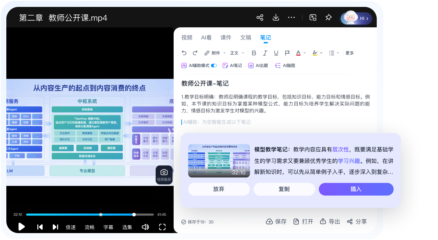This screenshot has height=240, width=438.
Task: Click the video slide frame
Action: point(90,132)
